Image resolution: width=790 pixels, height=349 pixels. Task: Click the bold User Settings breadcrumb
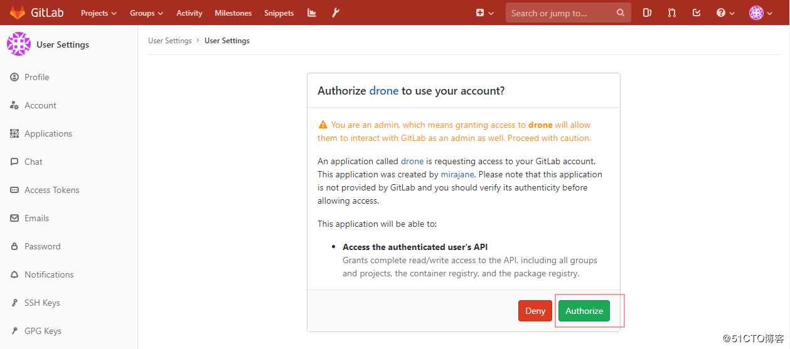[227, 41]
